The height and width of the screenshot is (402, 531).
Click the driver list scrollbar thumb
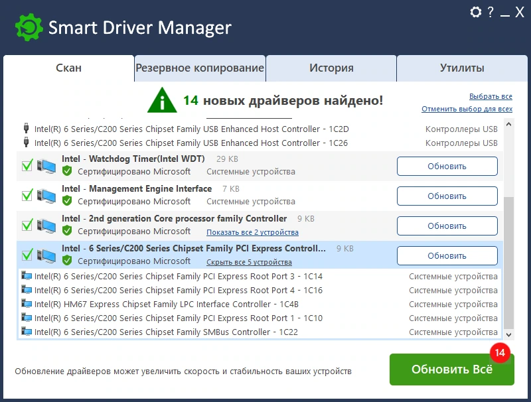[x=508, y=263]
